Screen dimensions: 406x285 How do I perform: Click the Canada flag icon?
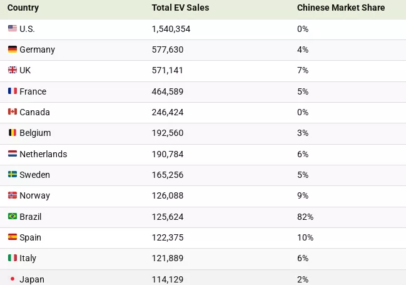[12, 112]
